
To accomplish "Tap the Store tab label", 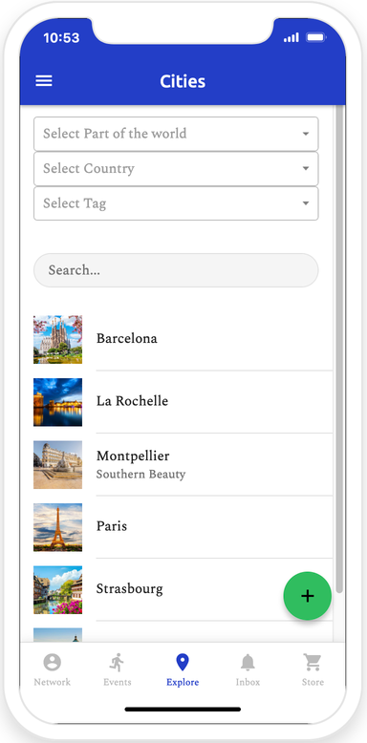I will [x=313, y=682].
